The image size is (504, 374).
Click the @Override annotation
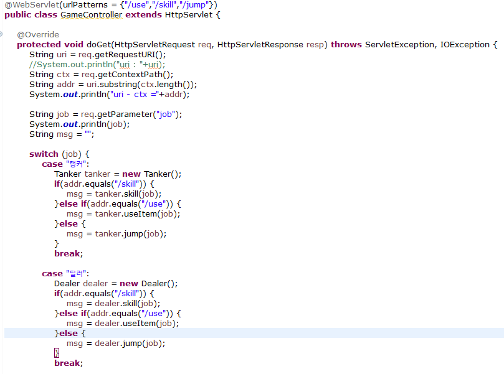click(38, 35)
